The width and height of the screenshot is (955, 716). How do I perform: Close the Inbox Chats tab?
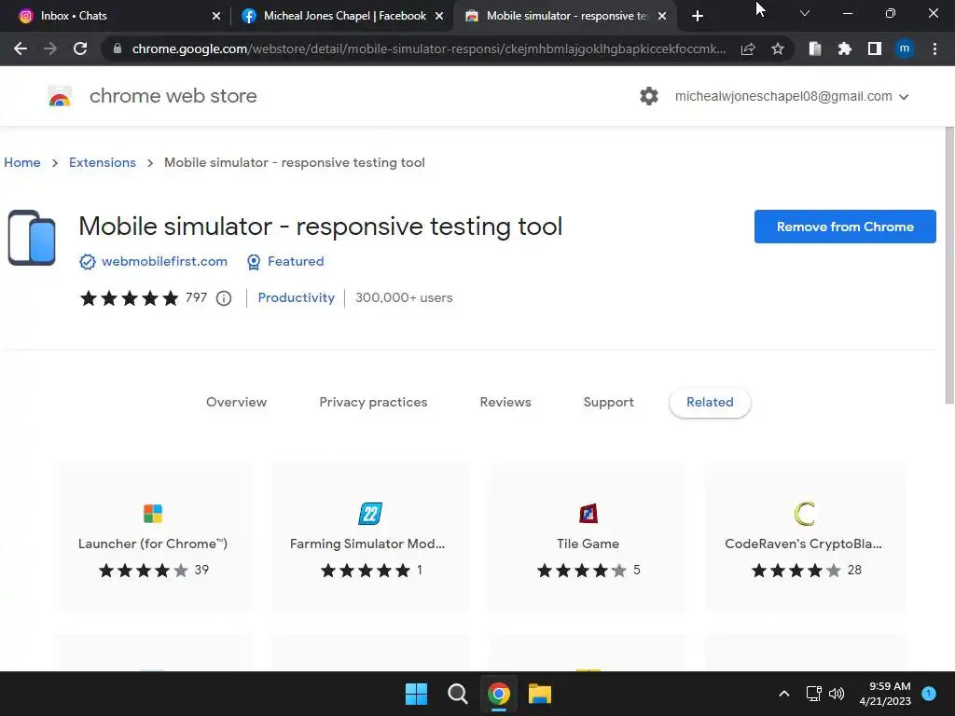click(216, 16)
